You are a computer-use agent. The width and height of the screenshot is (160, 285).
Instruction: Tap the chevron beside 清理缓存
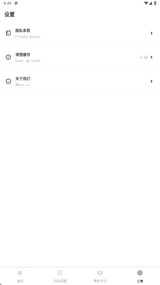(152, 57)
